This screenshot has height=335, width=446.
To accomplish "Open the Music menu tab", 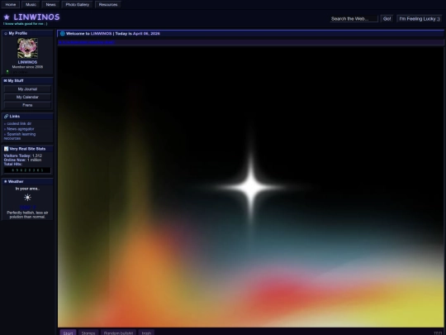I will [31, 5].
